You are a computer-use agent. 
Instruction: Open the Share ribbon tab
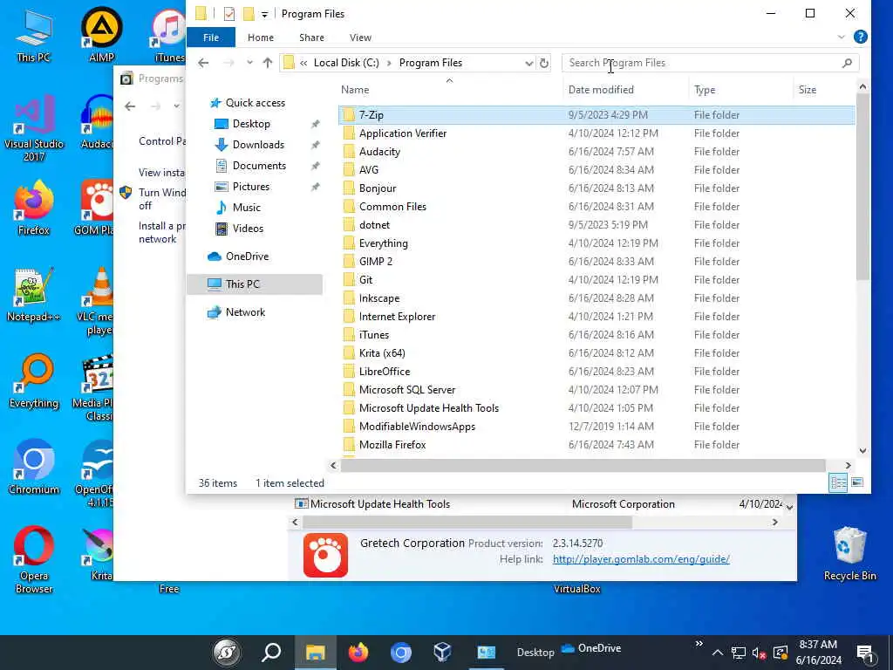(x=311, y=37)
